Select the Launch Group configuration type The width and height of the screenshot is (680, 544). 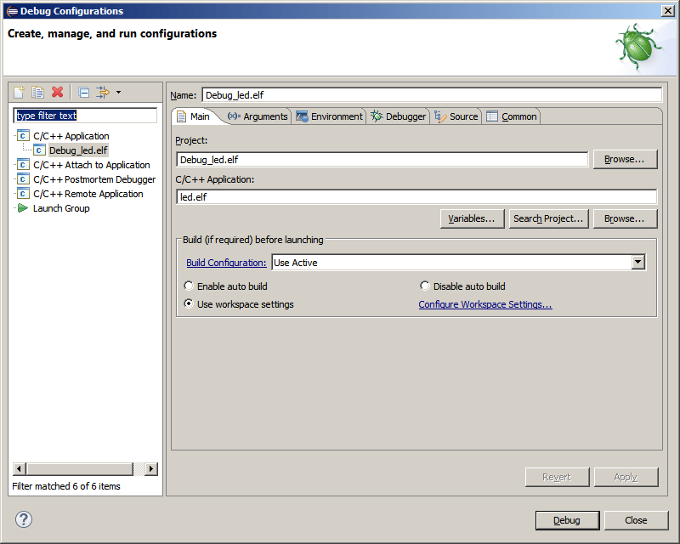click(x=61, y=207)
